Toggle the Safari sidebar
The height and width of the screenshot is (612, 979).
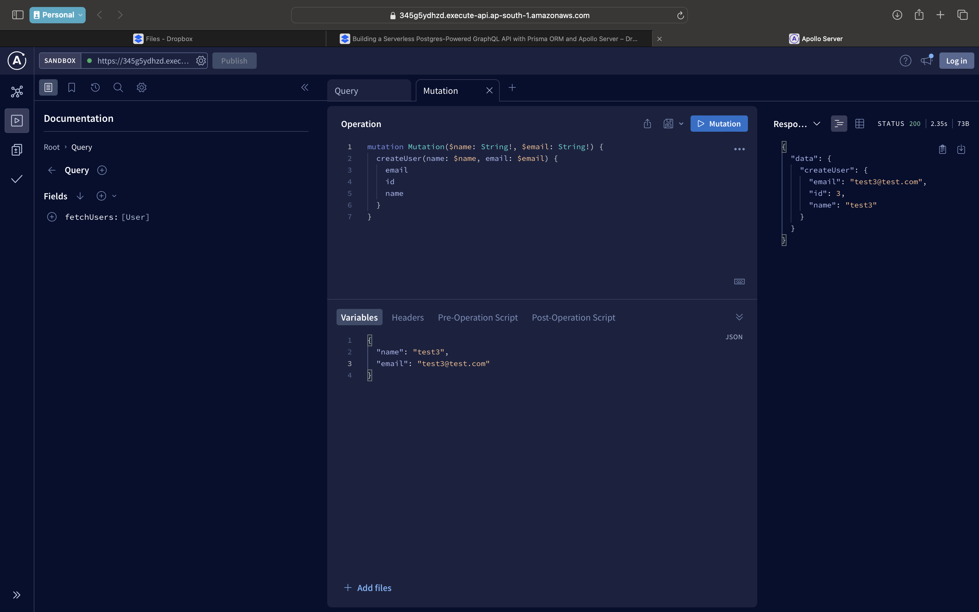17,15
